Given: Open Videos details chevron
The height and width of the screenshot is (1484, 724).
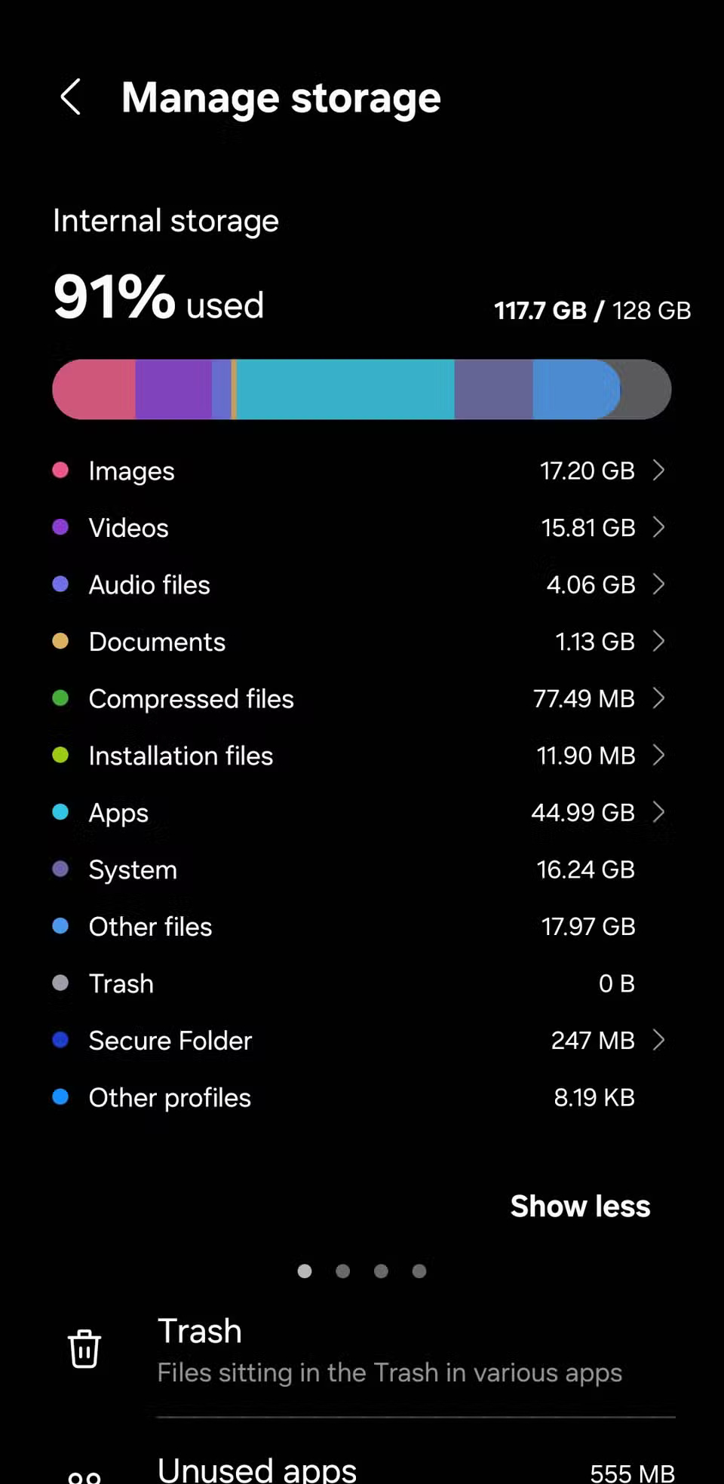Looking at the screenshot, I should [658, 527].
